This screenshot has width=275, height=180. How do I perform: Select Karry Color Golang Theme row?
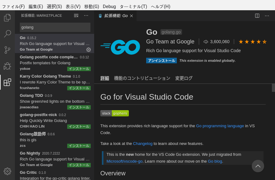55,82
